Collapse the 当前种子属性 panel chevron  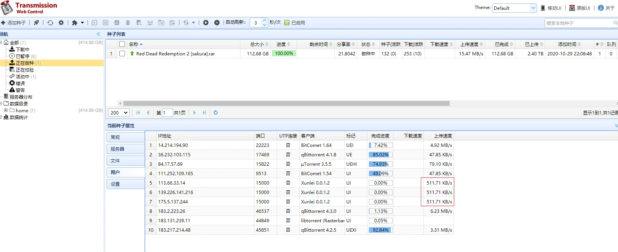(x=616, y=125)
